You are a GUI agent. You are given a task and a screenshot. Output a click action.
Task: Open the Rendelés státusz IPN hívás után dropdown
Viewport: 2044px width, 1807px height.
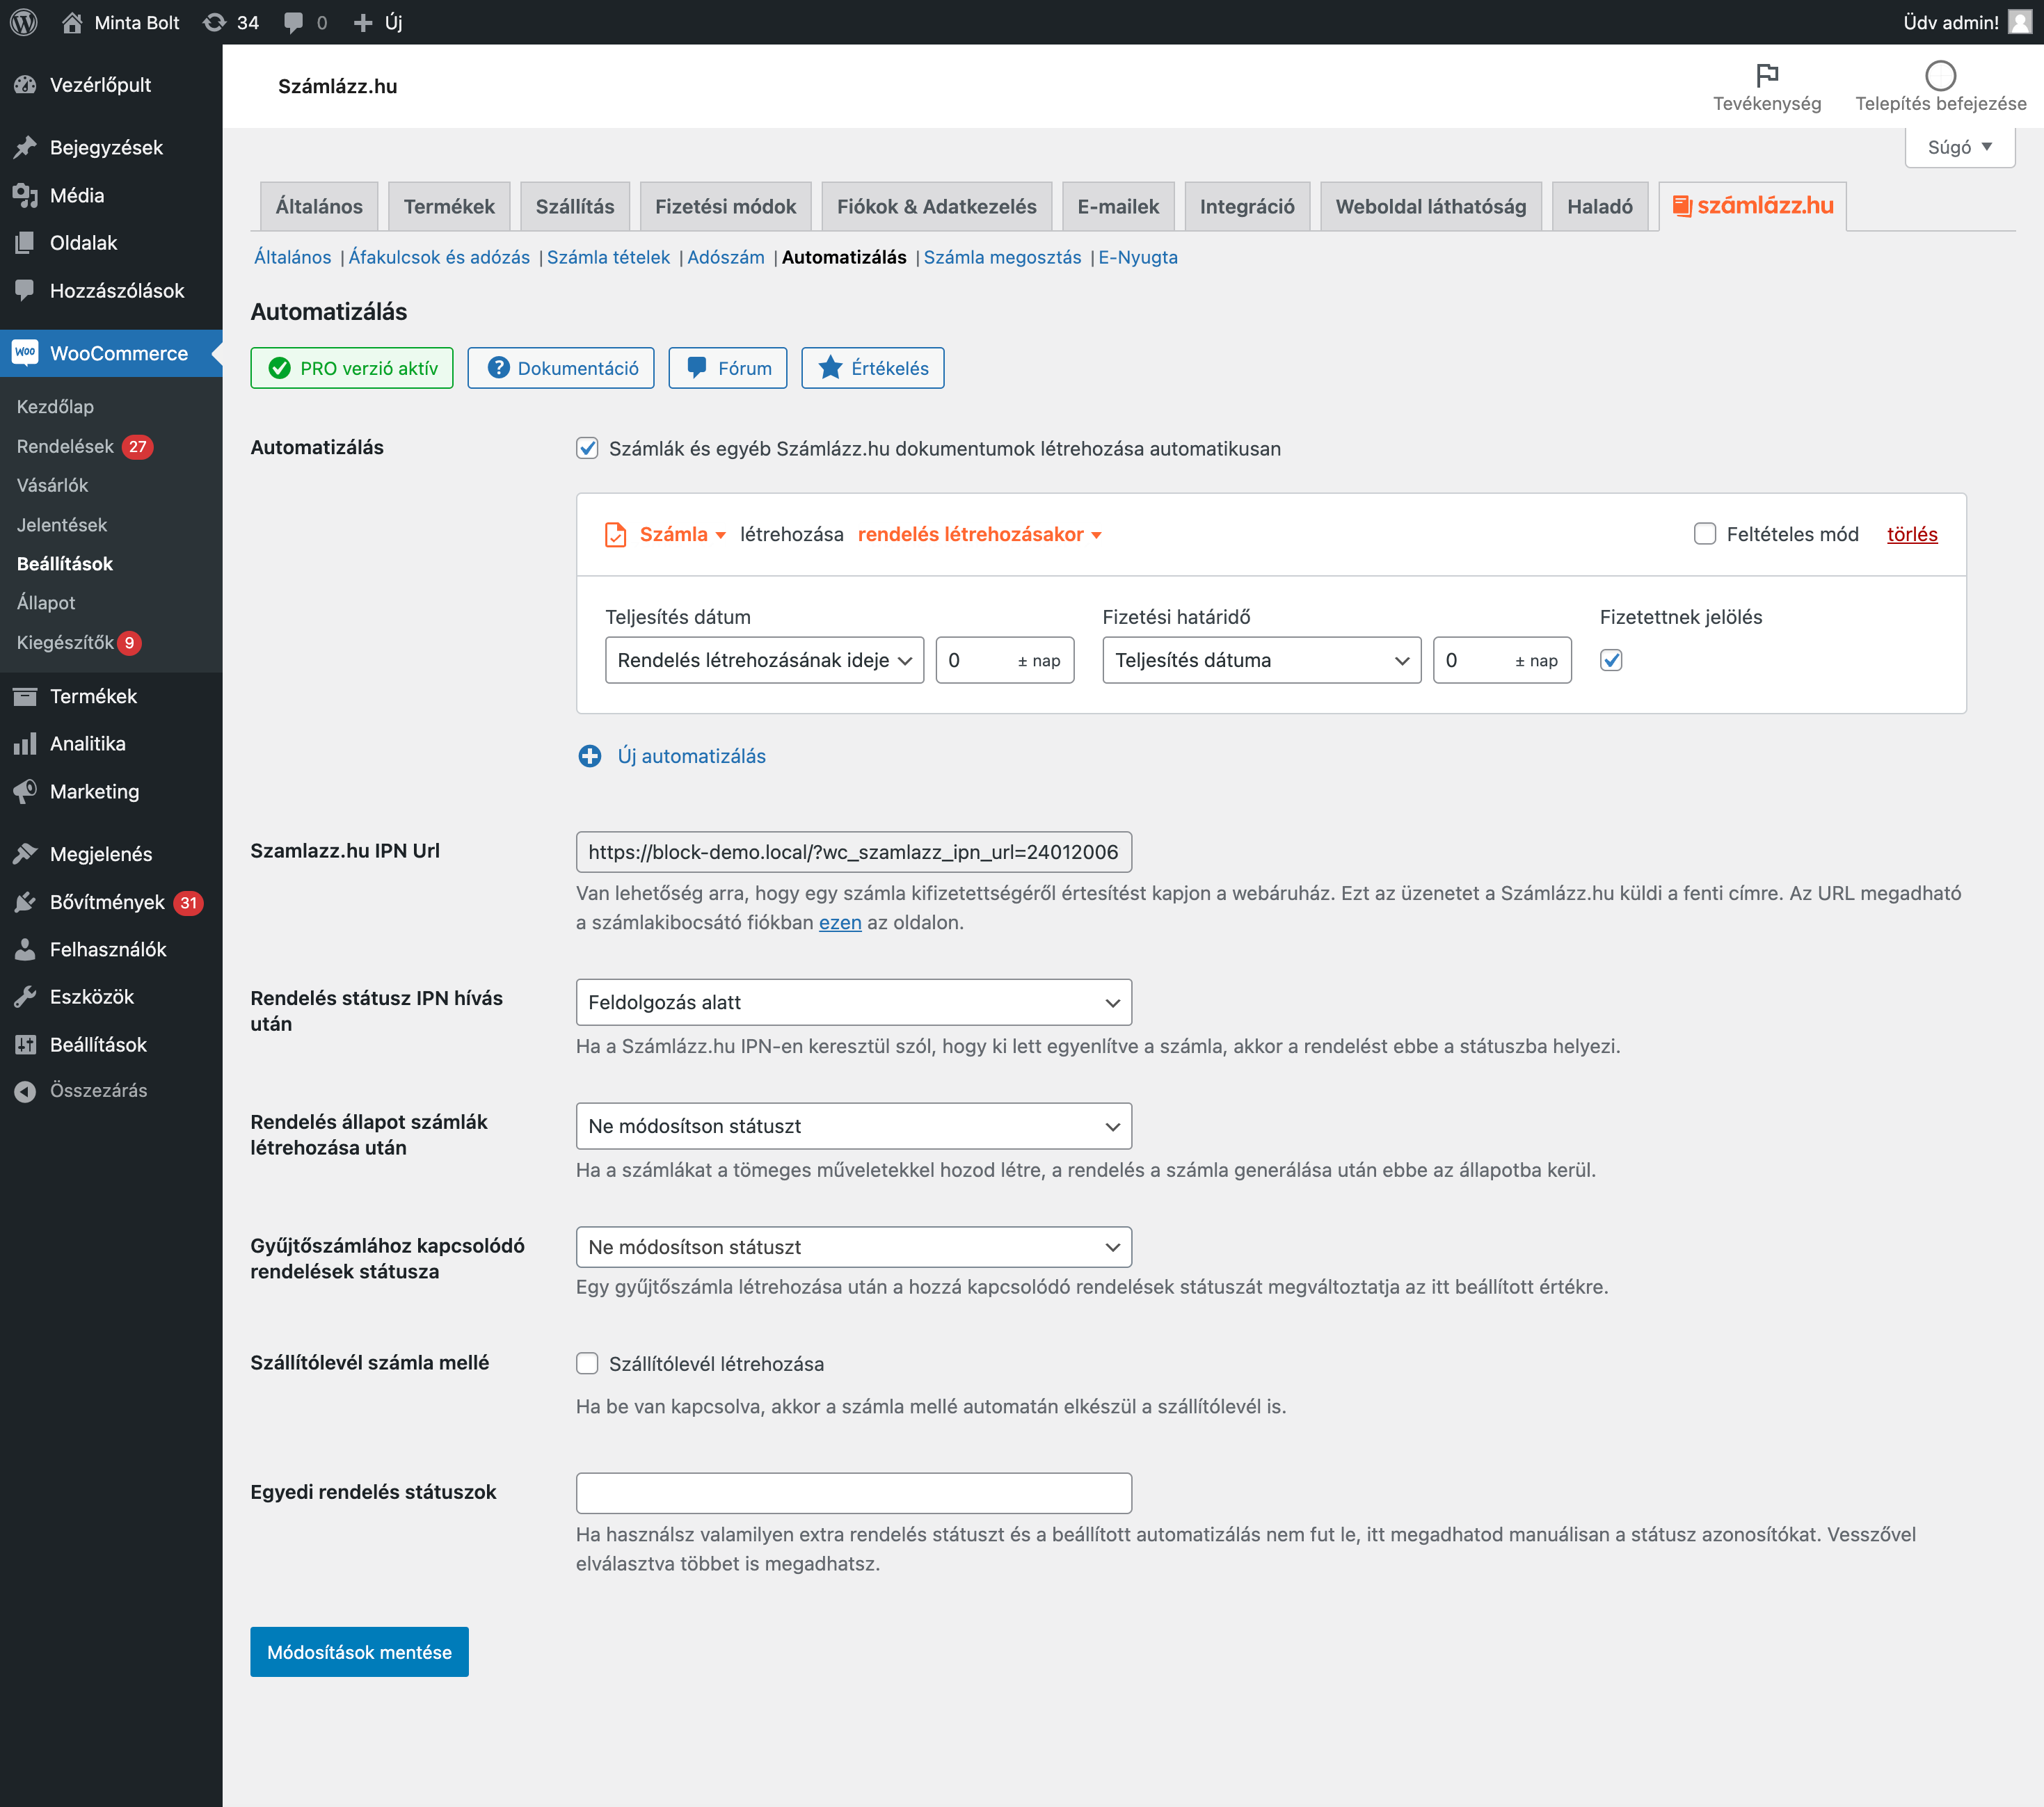(854, 1002)
